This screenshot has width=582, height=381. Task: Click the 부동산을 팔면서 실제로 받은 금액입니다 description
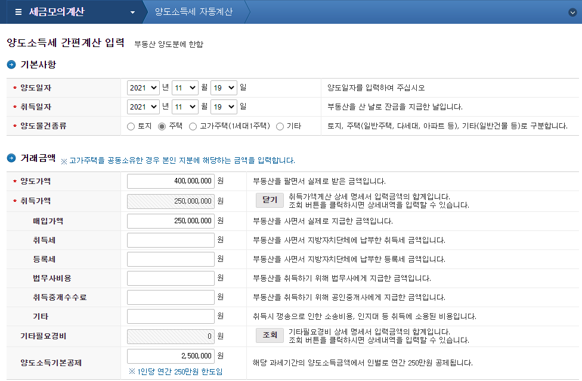[x=319, y=181]
